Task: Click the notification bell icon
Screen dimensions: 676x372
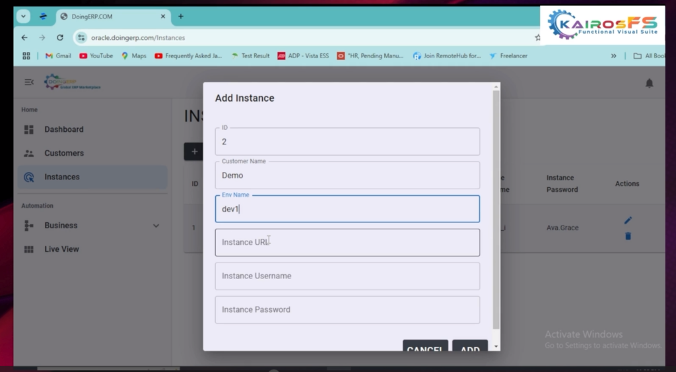Action: point(649,83)
